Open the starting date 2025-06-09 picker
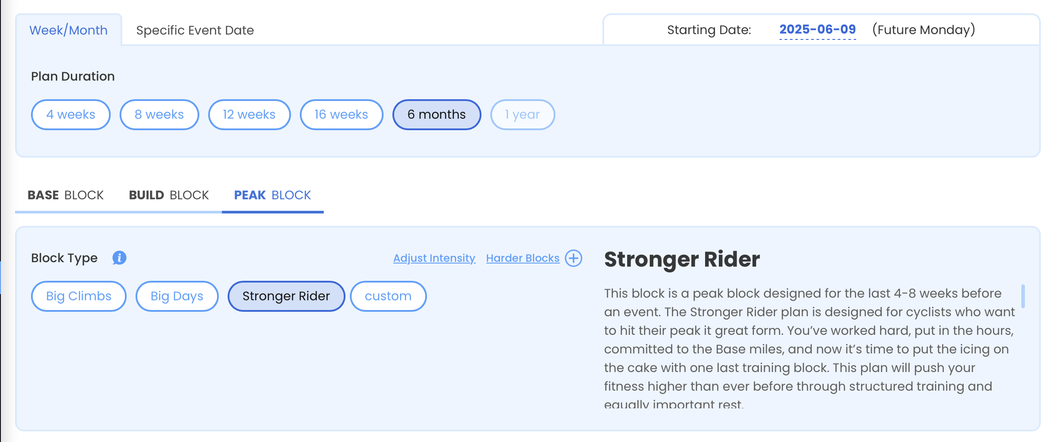This screenshot has width=1055, height=442. pyautogui.click(x=818, y=30)
